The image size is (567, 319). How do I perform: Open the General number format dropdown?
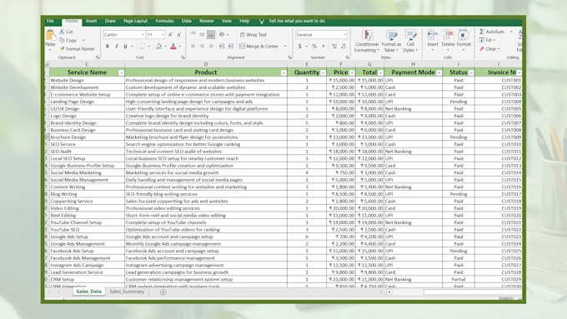[x=344, y=35]
